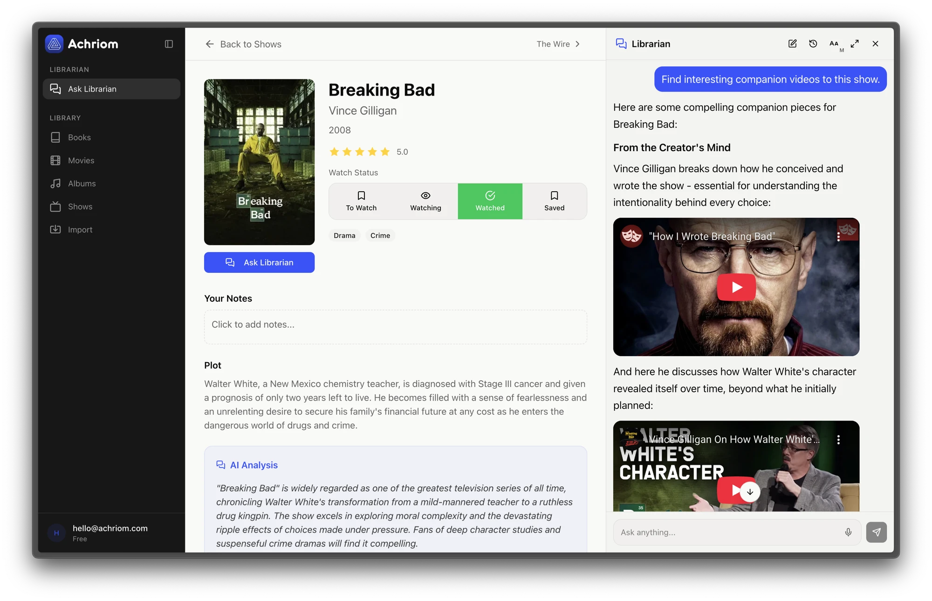Expand the Librarian panel to full screen

[855, 44]
